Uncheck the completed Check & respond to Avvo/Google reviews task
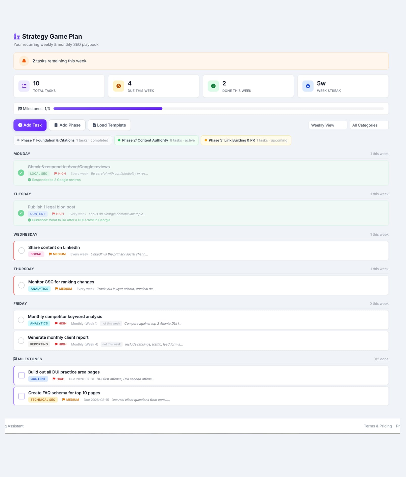Image resolution: width=406 pixels, height=477 pixels. tap(21, 173)
